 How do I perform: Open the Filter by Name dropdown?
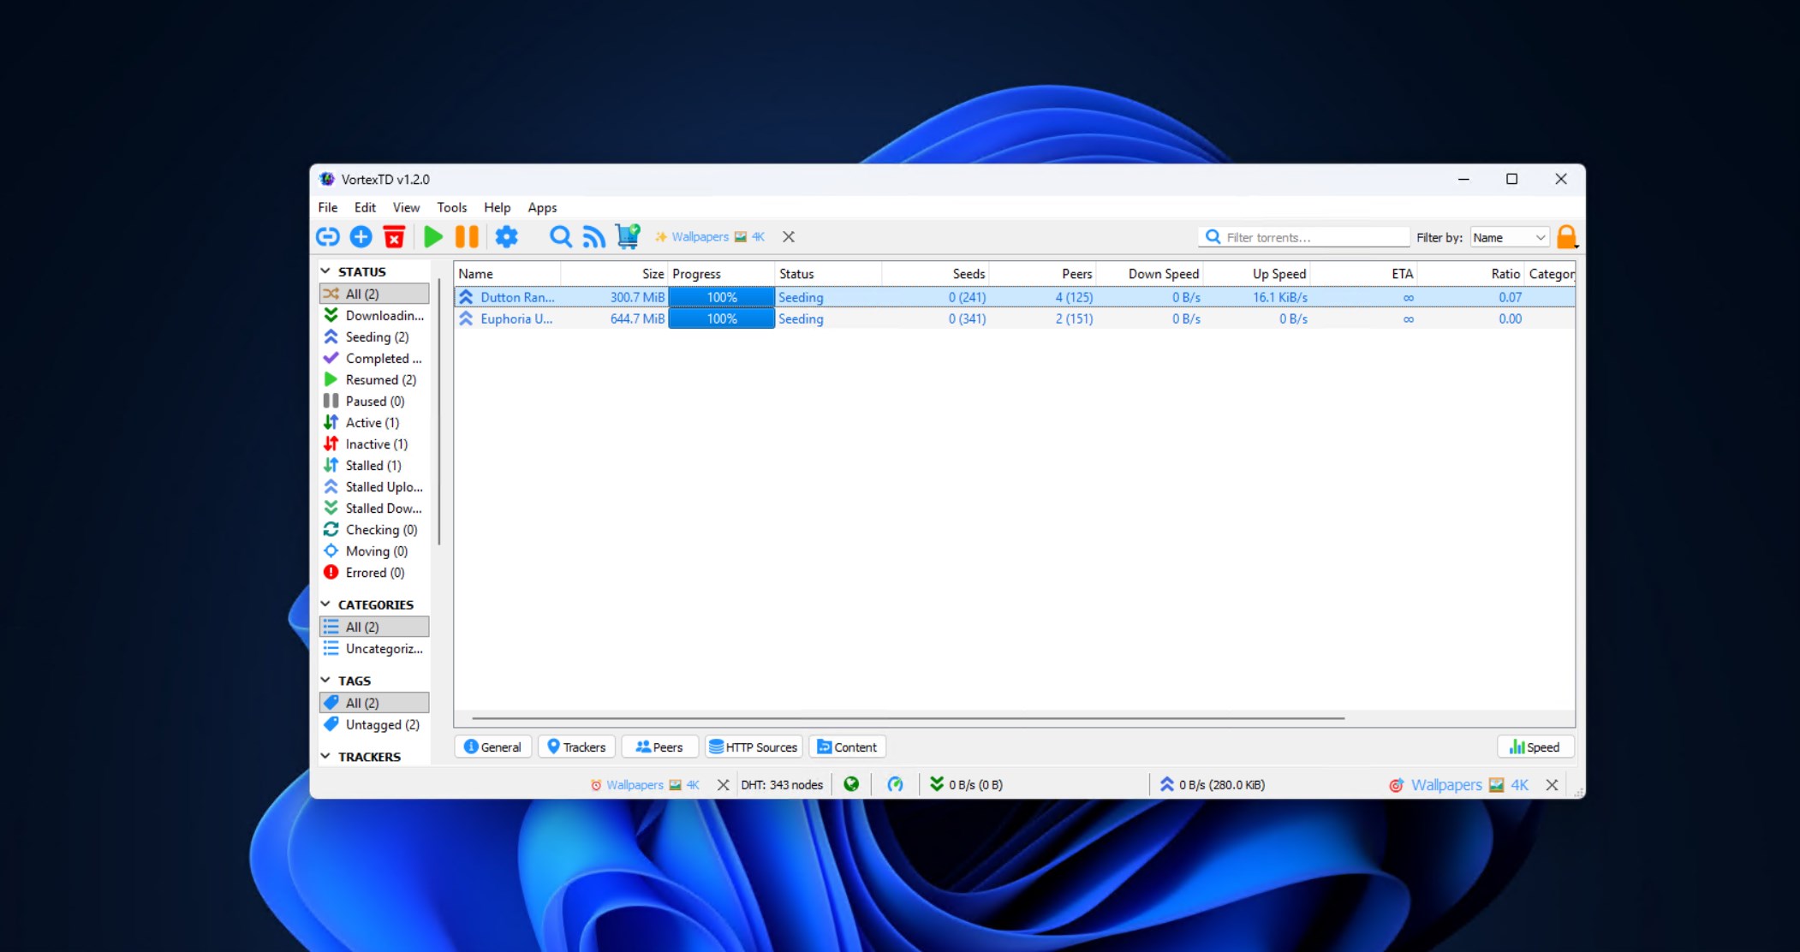[x=1510, y=237]
